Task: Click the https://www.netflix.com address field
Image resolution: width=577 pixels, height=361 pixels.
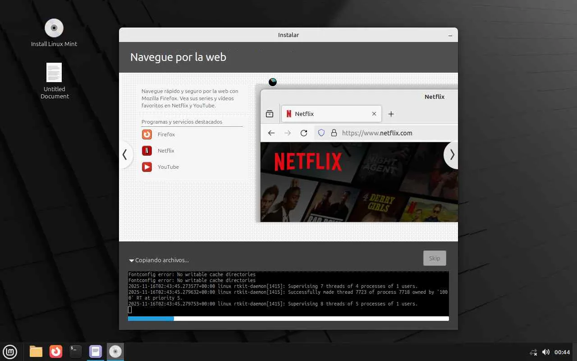Action: click(386, 133)
